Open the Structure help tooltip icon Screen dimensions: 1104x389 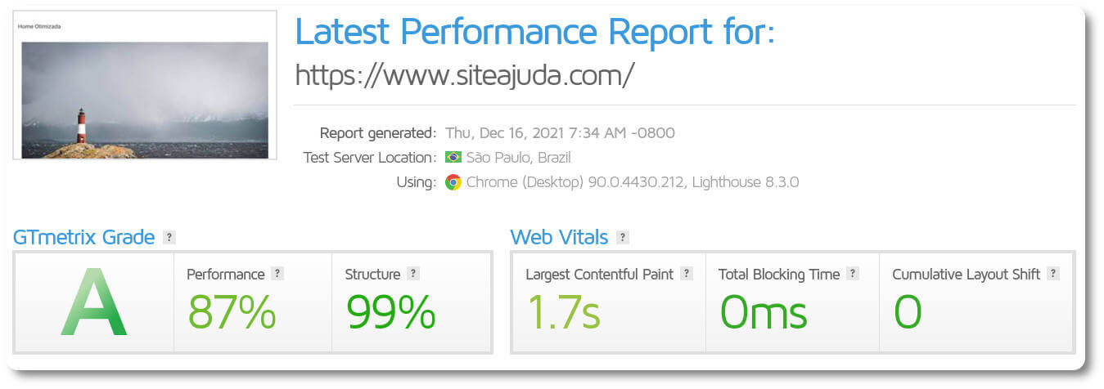[413, 274]
